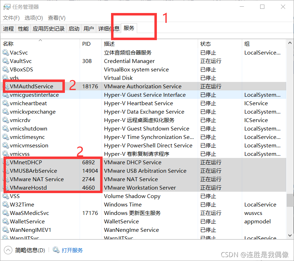Click the scrollbar up arrow
The width and height of the screenshot is (294, 261).
[290, 43]
